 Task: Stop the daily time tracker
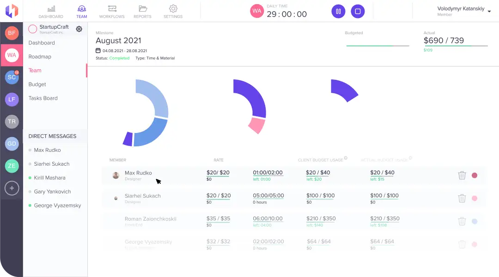click(x=358, y=12)
